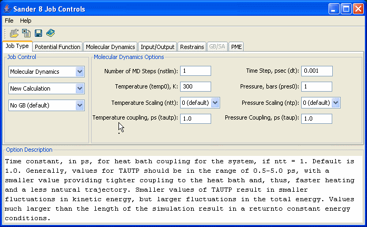Click the Number of MD Steps field

coord(195,71)
